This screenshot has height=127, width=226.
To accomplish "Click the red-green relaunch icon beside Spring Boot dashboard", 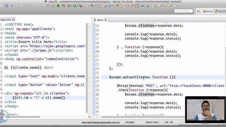I will (x=64, y=6).
